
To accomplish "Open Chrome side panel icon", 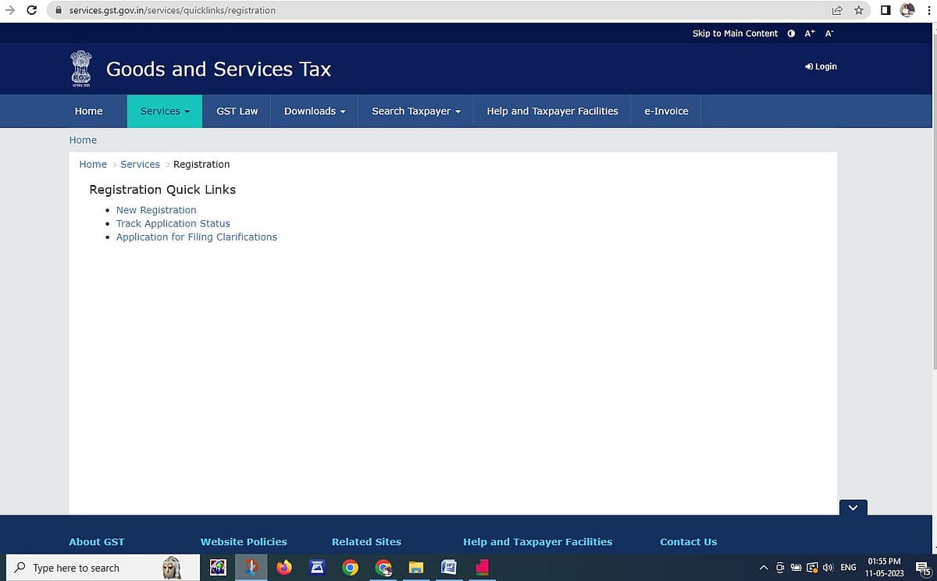I will click(x=885, y=10).
